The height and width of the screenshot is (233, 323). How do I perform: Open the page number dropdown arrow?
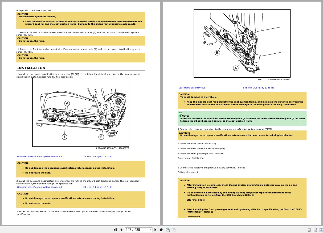[x=150, y=230]
